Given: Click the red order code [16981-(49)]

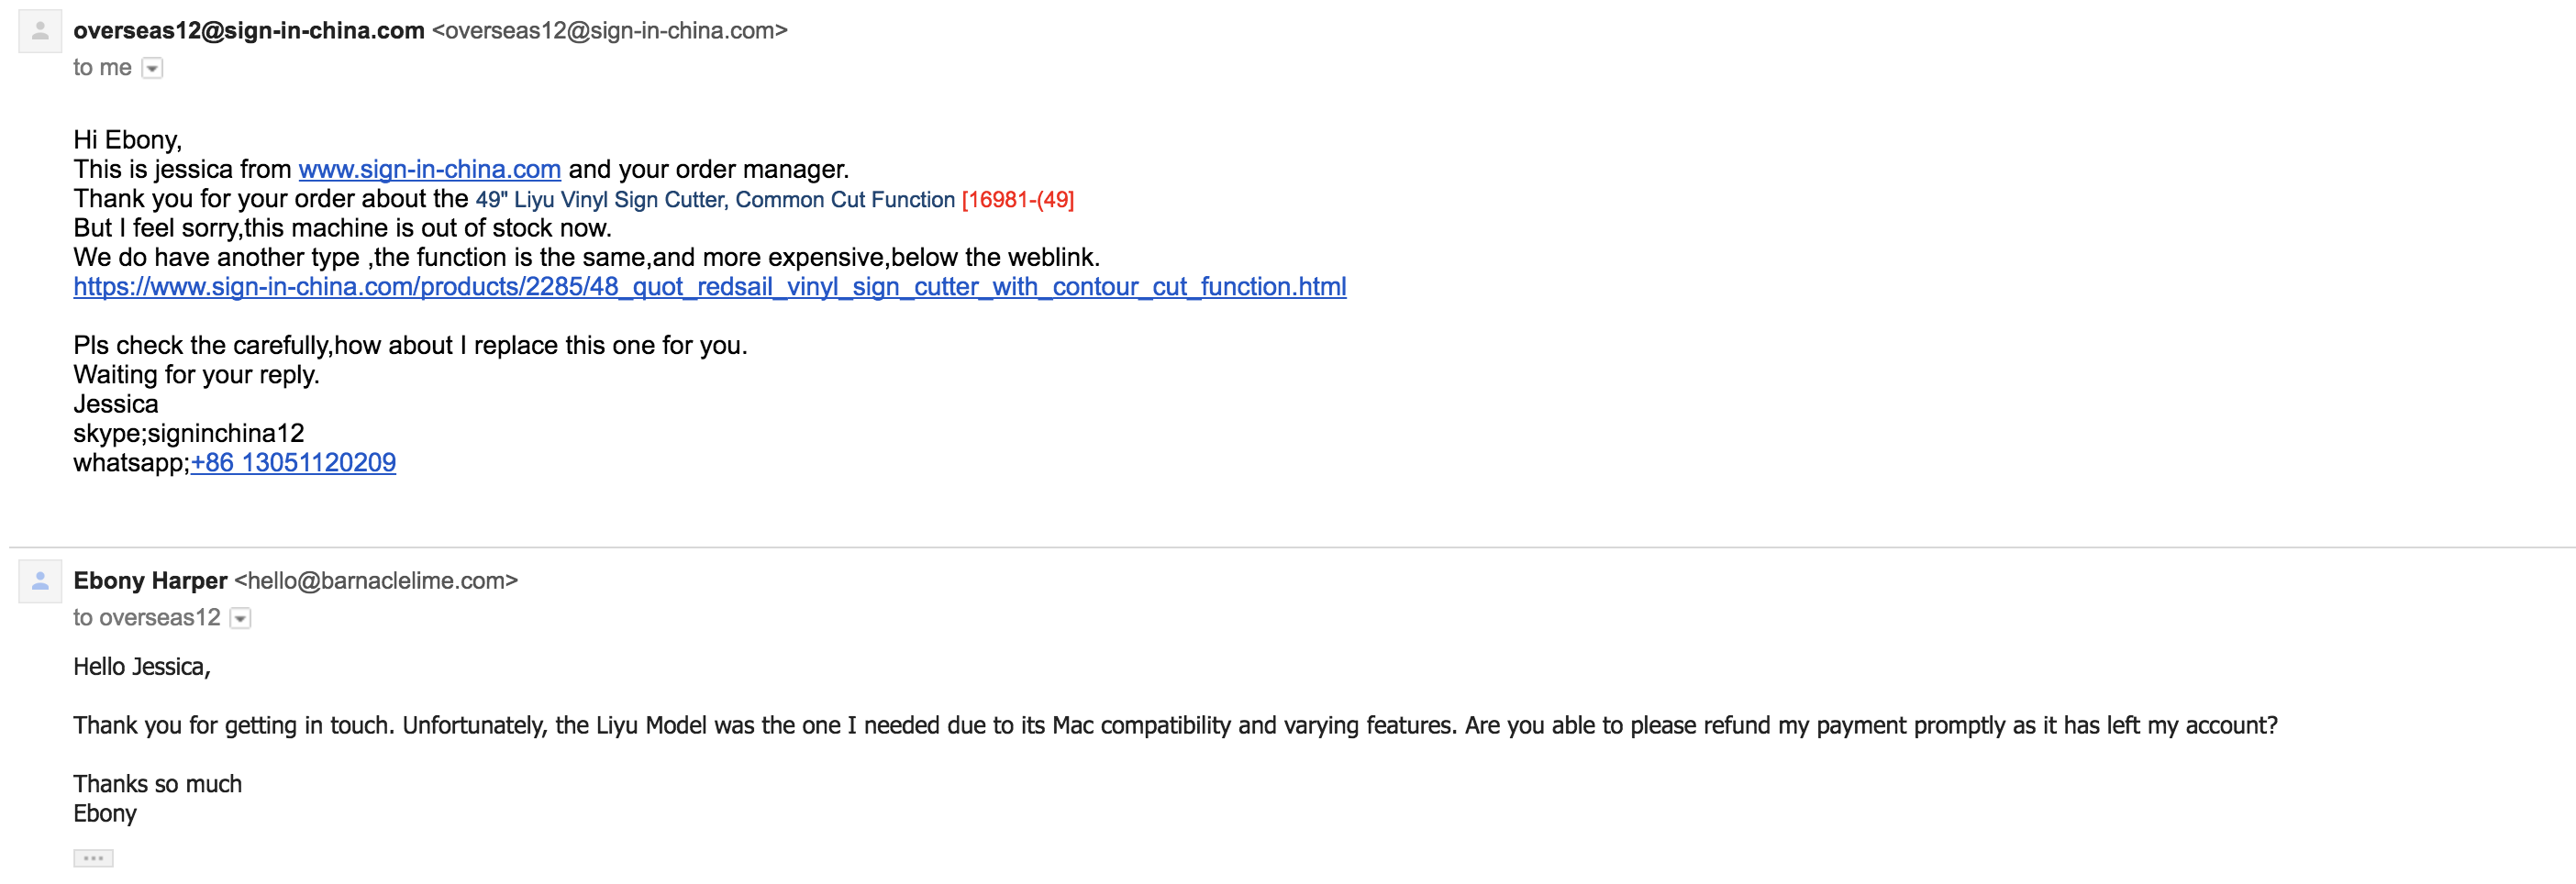Looking at the screenshot, I should (1017, 200).
